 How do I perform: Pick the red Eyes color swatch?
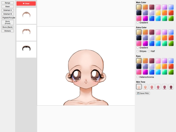click(171, 66)
